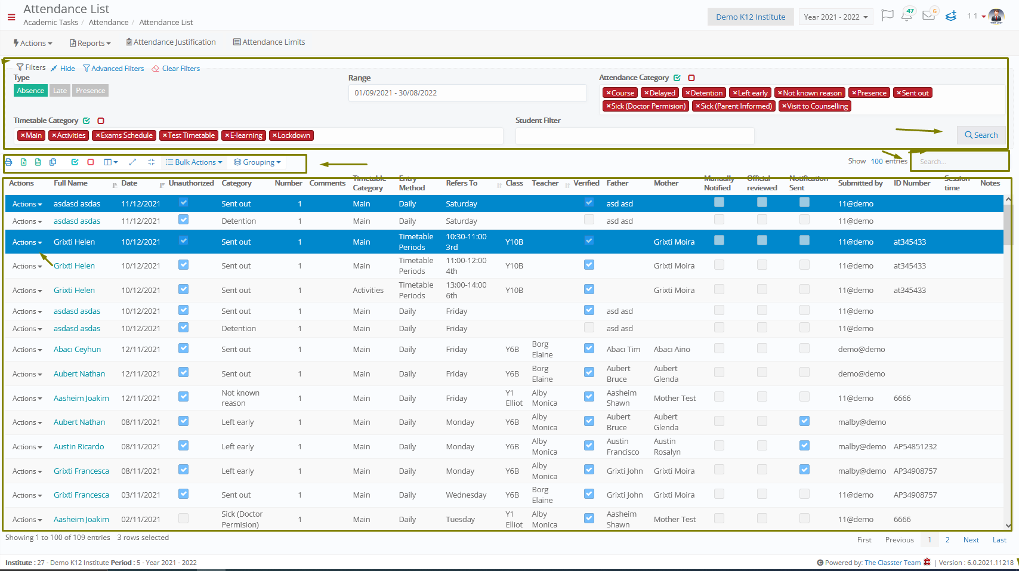
Task: Click the Search button
Action: [x=981, y=135]
